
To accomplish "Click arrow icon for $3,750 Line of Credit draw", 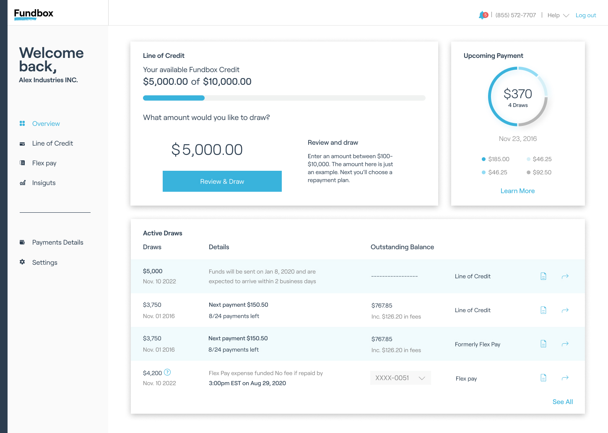I will coord(565,310).
